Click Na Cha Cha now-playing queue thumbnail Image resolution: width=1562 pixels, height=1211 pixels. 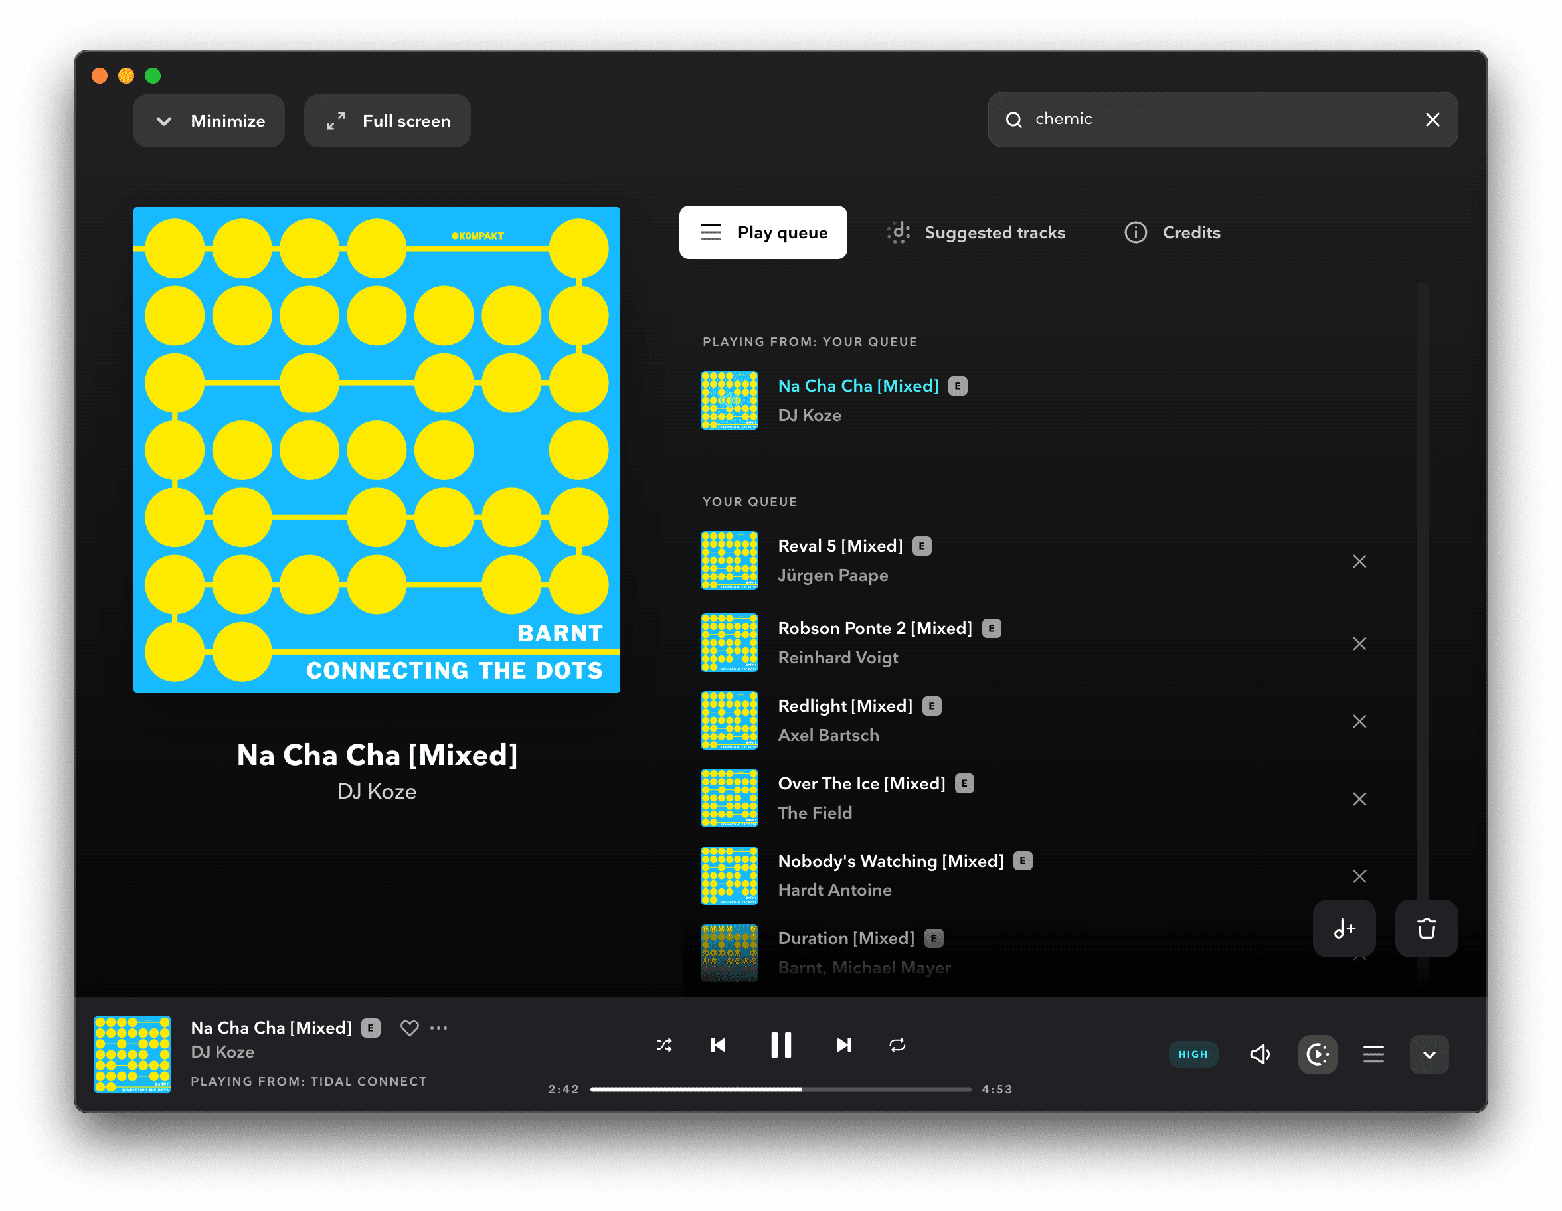tap(729, 400)
